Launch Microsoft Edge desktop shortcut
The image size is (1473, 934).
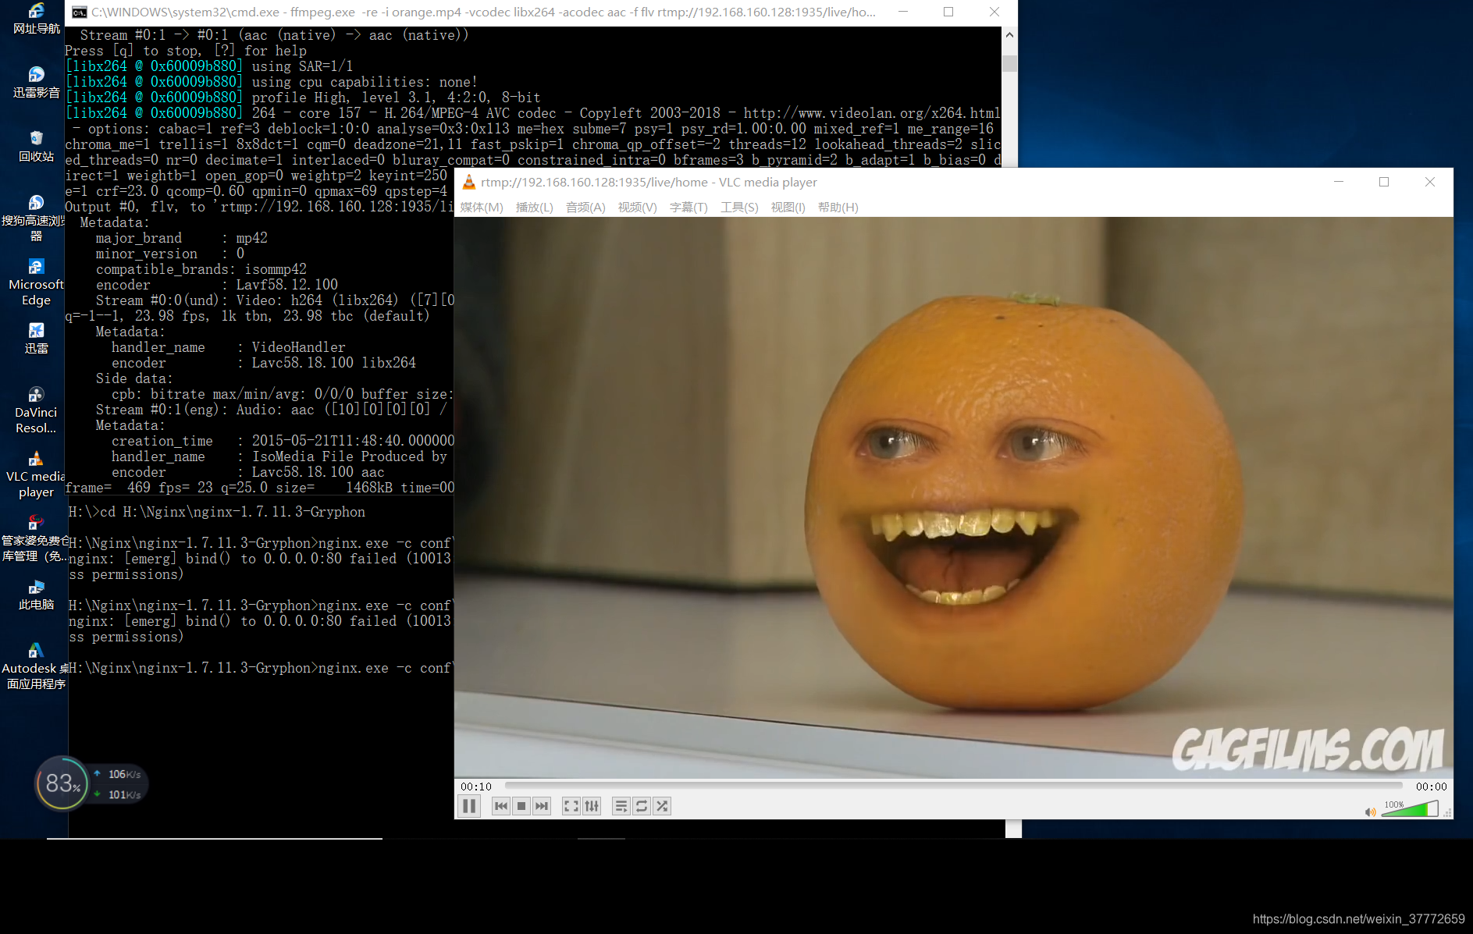click(x=36, y=282)
